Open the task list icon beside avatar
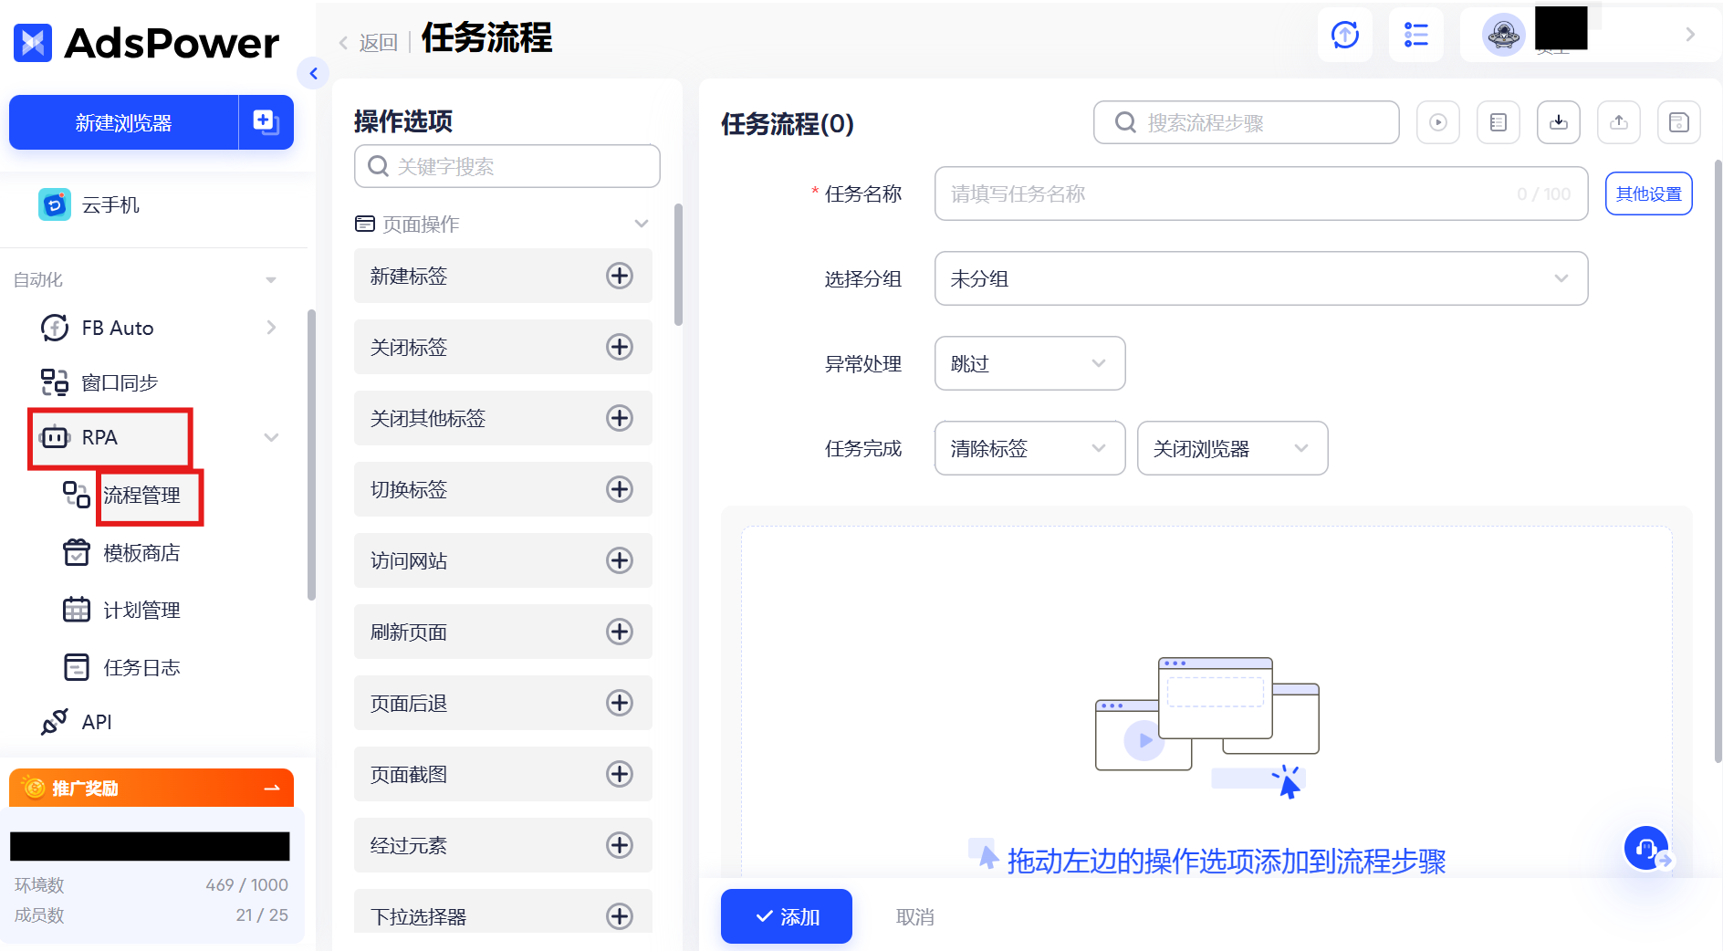 (x=1416, y=34)
